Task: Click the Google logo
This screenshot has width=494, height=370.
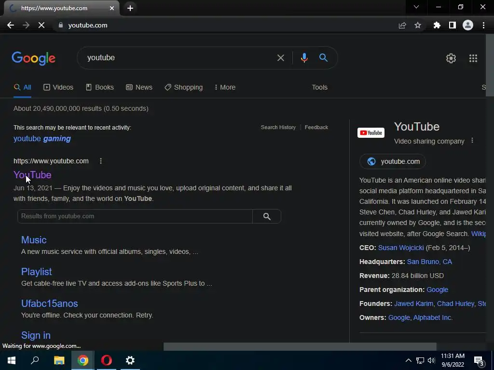Action: 33,58
